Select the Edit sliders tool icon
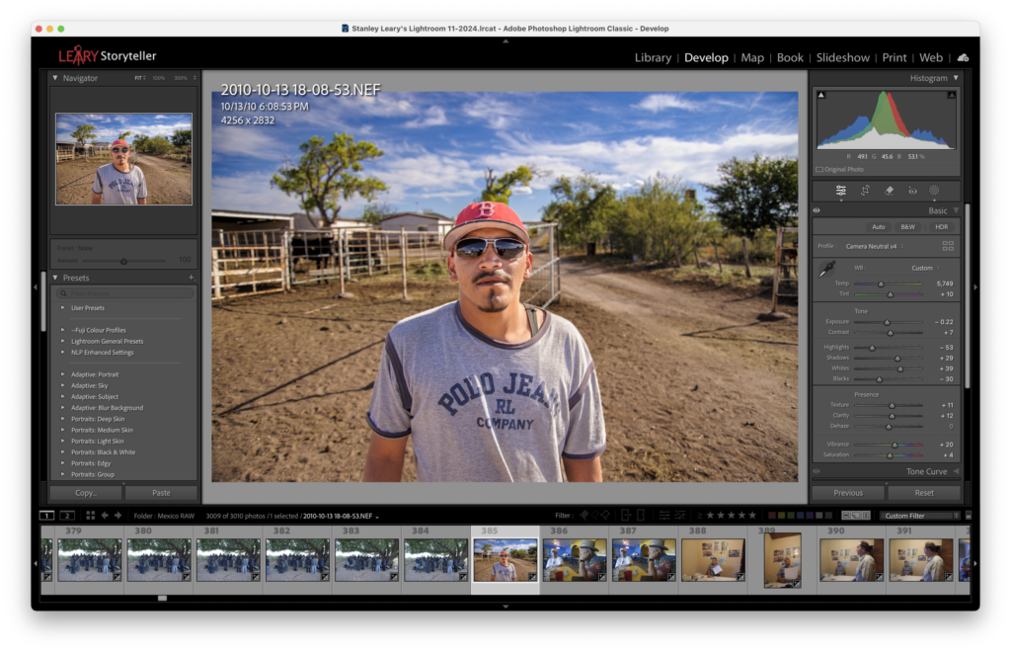Viewport: 1011px width, 652px height. click(841, 191)
